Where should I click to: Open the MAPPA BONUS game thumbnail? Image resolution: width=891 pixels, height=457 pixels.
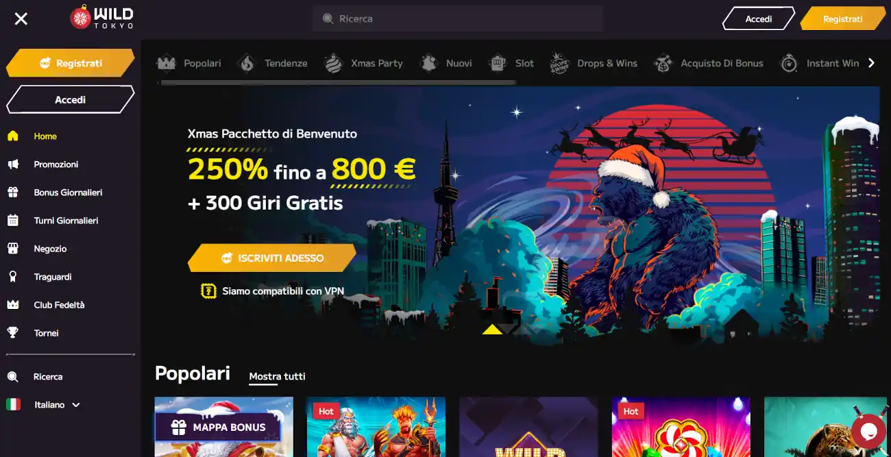[x=224, y=427]
